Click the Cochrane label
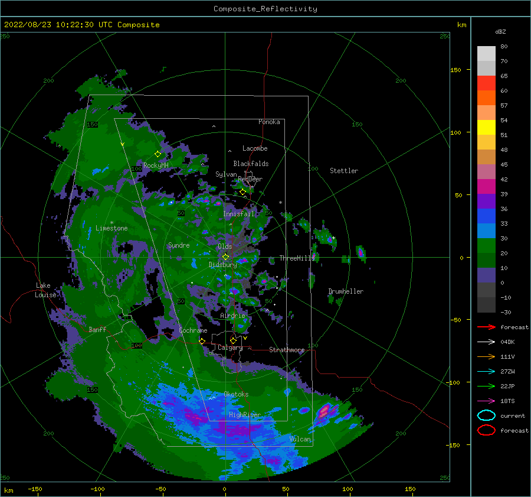Image resolution: width=531 pixels, height=497 pixels. tap(193, 330)
